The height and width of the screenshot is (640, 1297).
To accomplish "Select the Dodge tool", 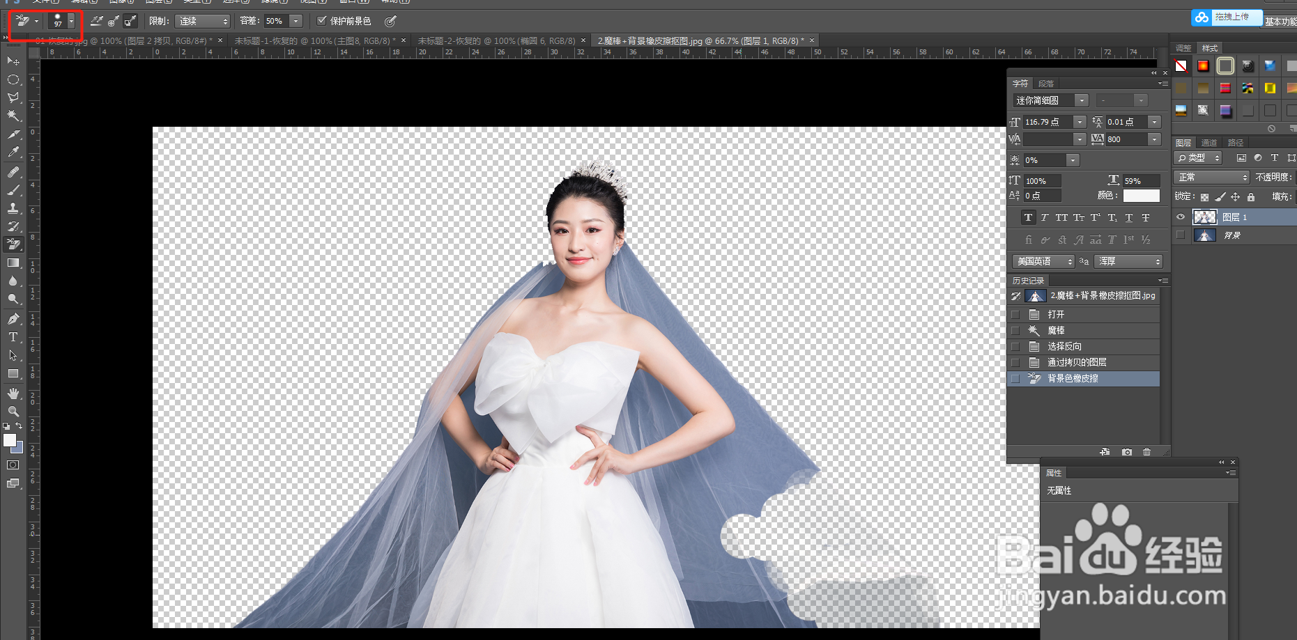I will click(x=13, y=299).
